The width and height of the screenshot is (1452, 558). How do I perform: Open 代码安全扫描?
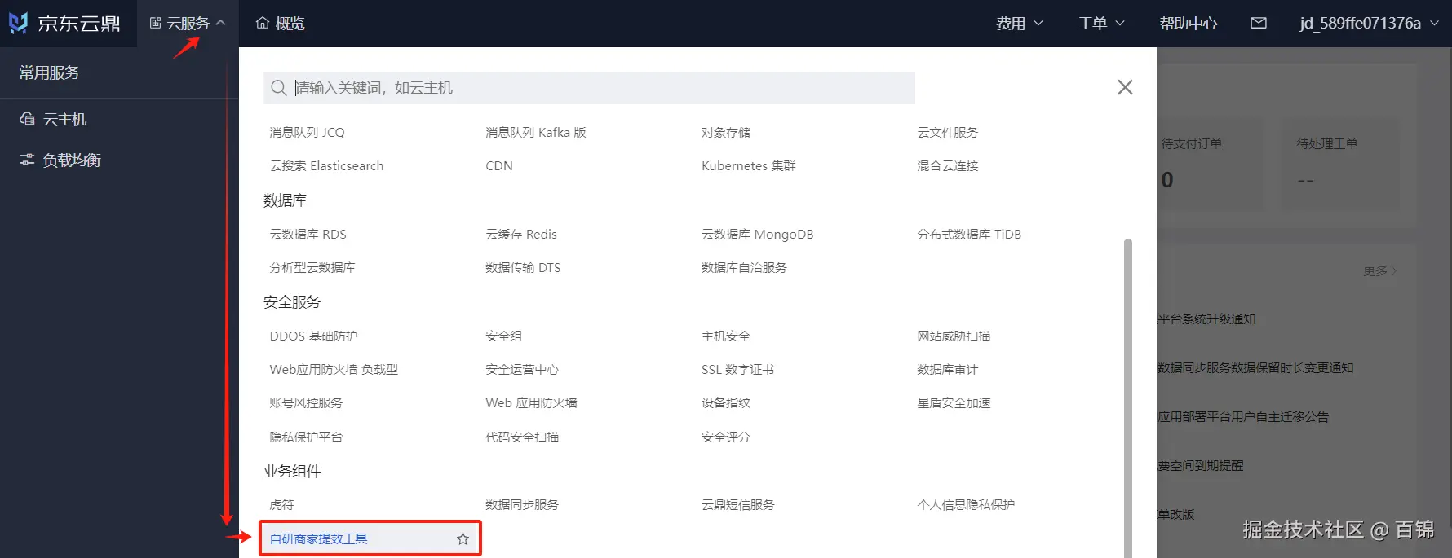pos(522,437)
